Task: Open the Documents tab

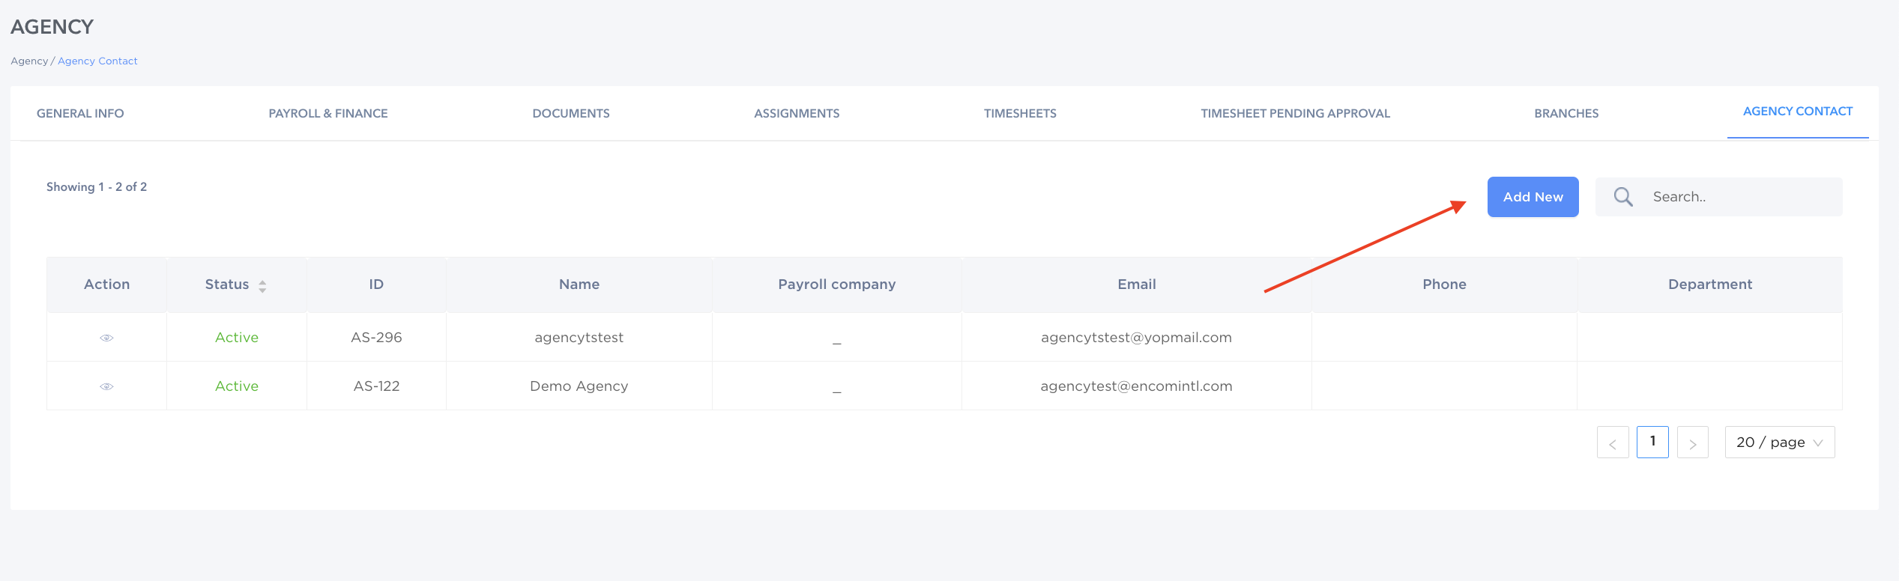Action: (571, 113)
